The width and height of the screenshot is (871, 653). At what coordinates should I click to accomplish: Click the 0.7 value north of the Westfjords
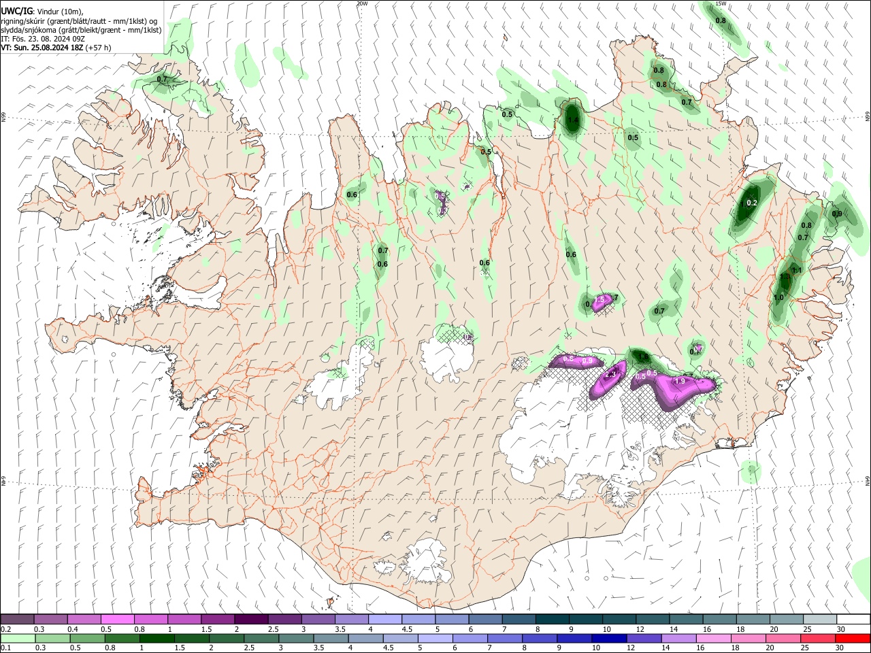(162, 80)
